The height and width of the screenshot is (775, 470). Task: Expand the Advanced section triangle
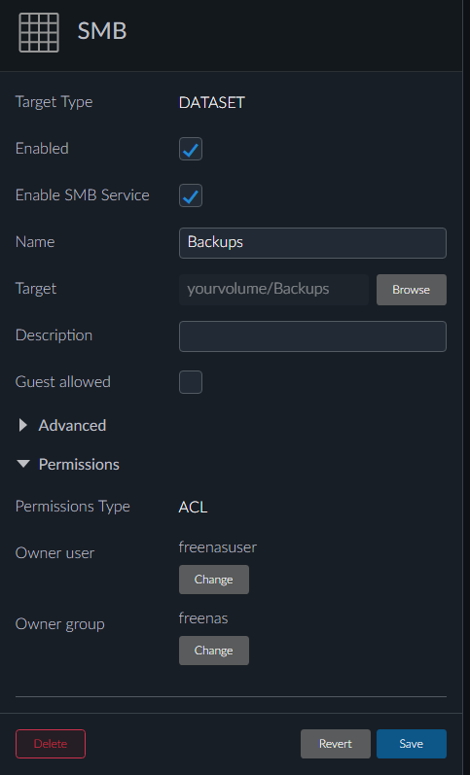[x=22, y=425]
